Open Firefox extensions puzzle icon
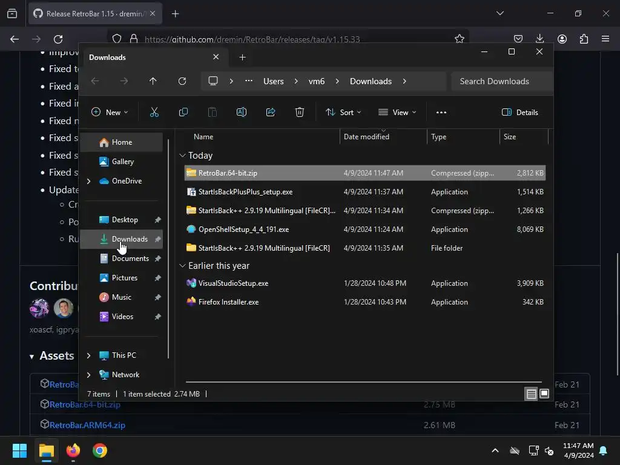 click(584, 39)
